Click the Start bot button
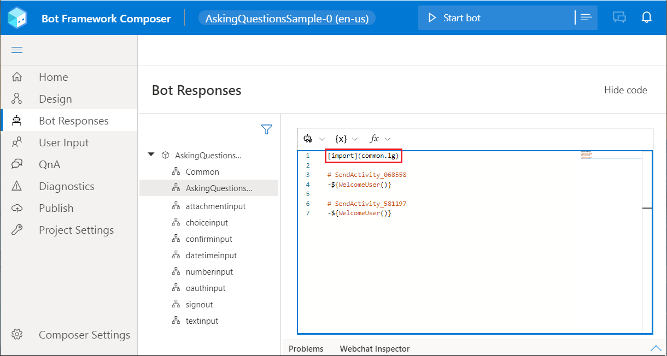 click(x=495, y=18)
